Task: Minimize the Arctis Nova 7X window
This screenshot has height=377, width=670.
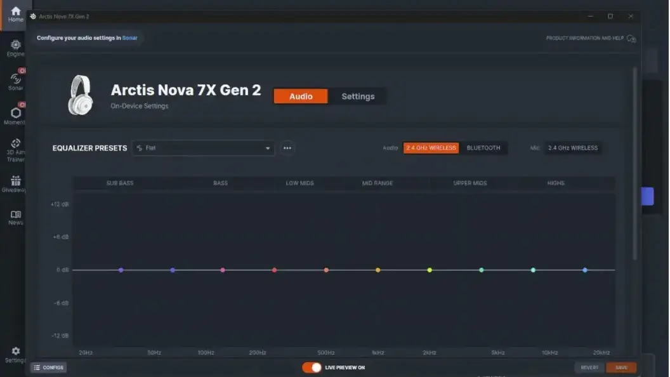Action: point(590,17)
